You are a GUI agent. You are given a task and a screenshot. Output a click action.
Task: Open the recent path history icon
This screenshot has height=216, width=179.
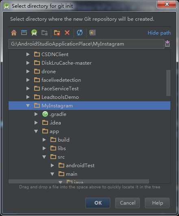tap(168, 44)
